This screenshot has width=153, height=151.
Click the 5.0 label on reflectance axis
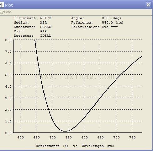[8, 75]
